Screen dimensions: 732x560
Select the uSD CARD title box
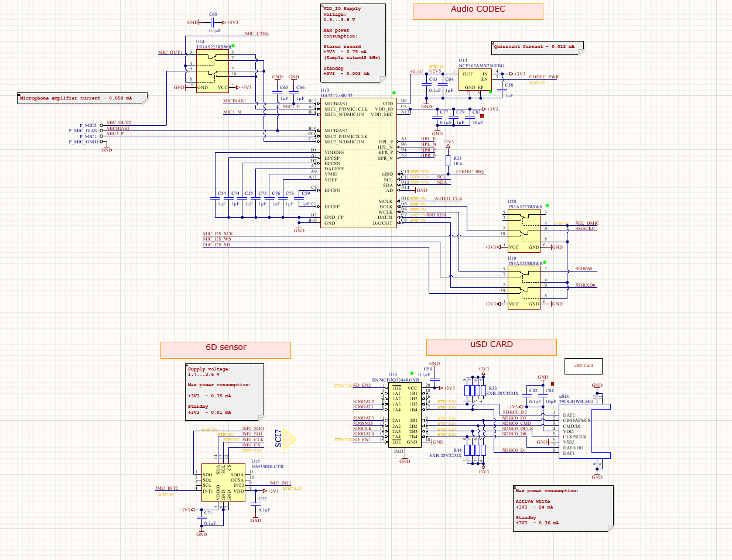click(491, 347)
